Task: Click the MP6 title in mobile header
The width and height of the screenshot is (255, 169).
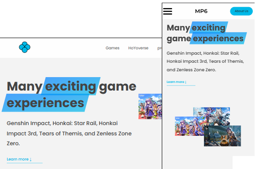Action: pos(201,11)
